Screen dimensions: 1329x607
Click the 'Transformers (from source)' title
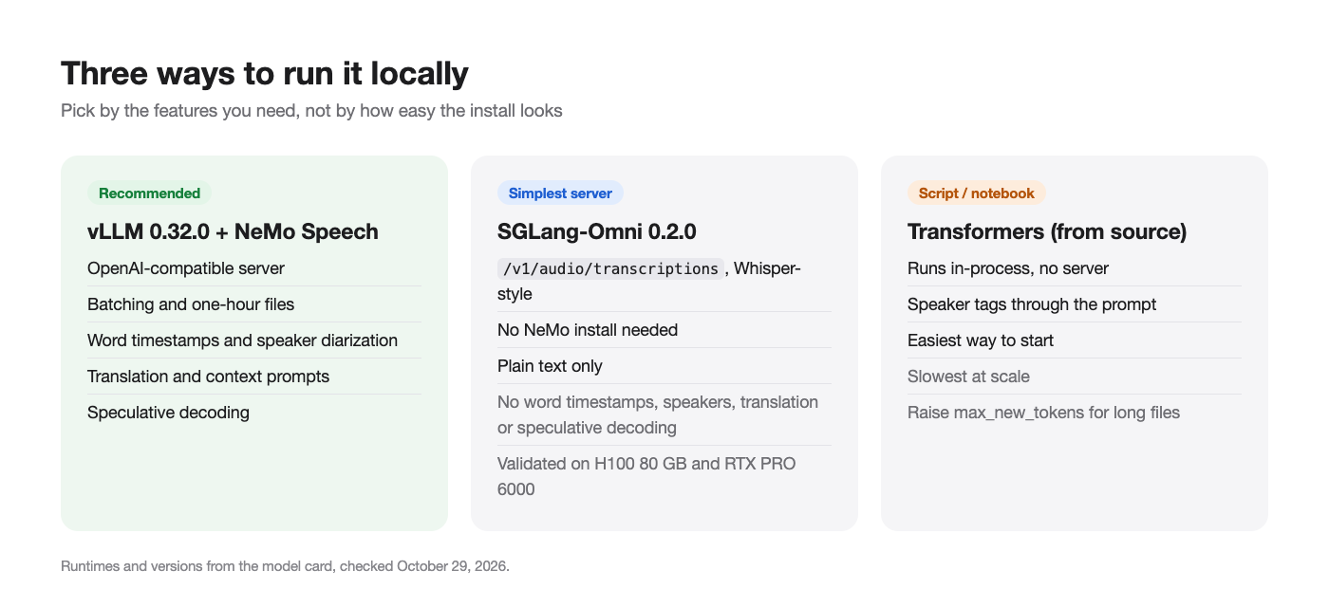point(1047,231)
